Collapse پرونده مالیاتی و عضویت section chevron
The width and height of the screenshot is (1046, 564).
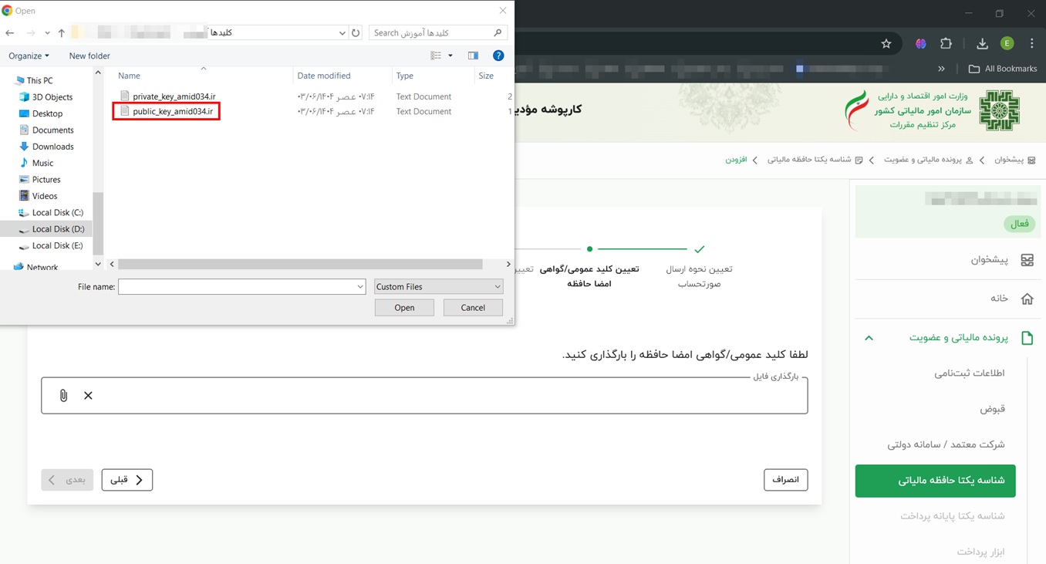869,338
